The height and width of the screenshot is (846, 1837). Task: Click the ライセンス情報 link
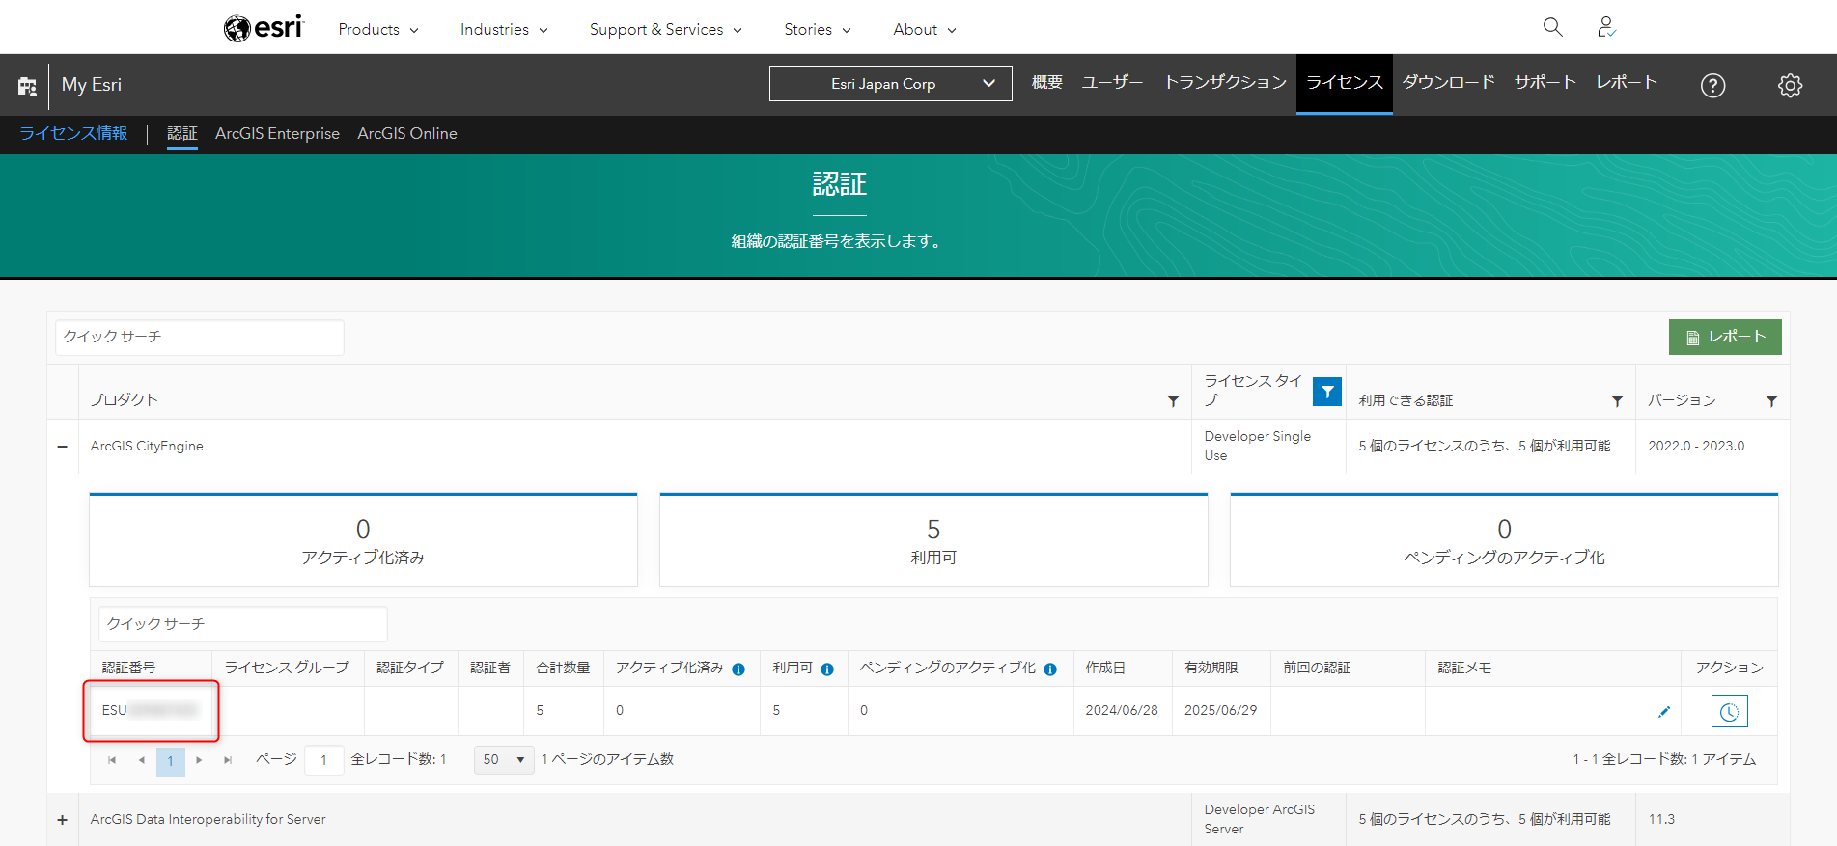73,133
